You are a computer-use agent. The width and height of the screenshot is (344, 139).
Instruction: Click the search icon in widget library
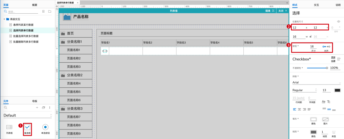6,108
